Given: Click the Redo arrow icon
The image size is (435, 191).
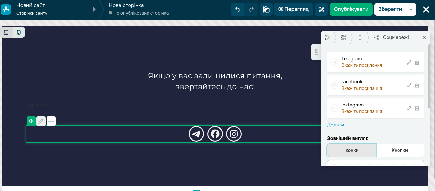Looking at the screenshot, I should click(x=252, y=9).
